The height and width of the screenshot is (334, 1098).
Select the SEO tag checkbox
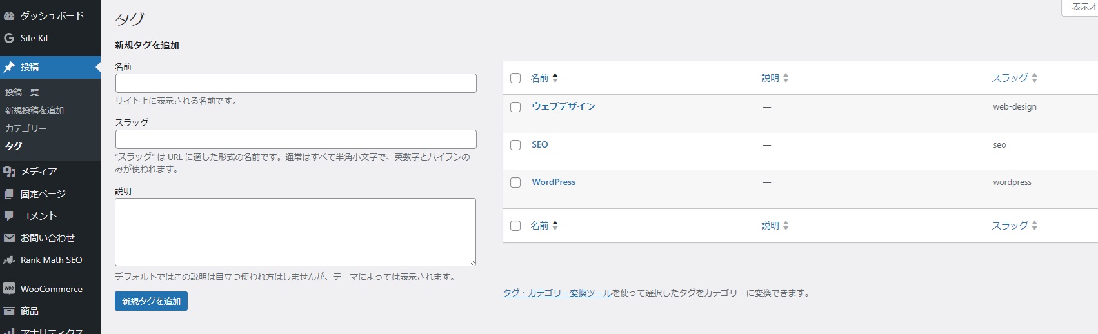click(x=515, y=145)
